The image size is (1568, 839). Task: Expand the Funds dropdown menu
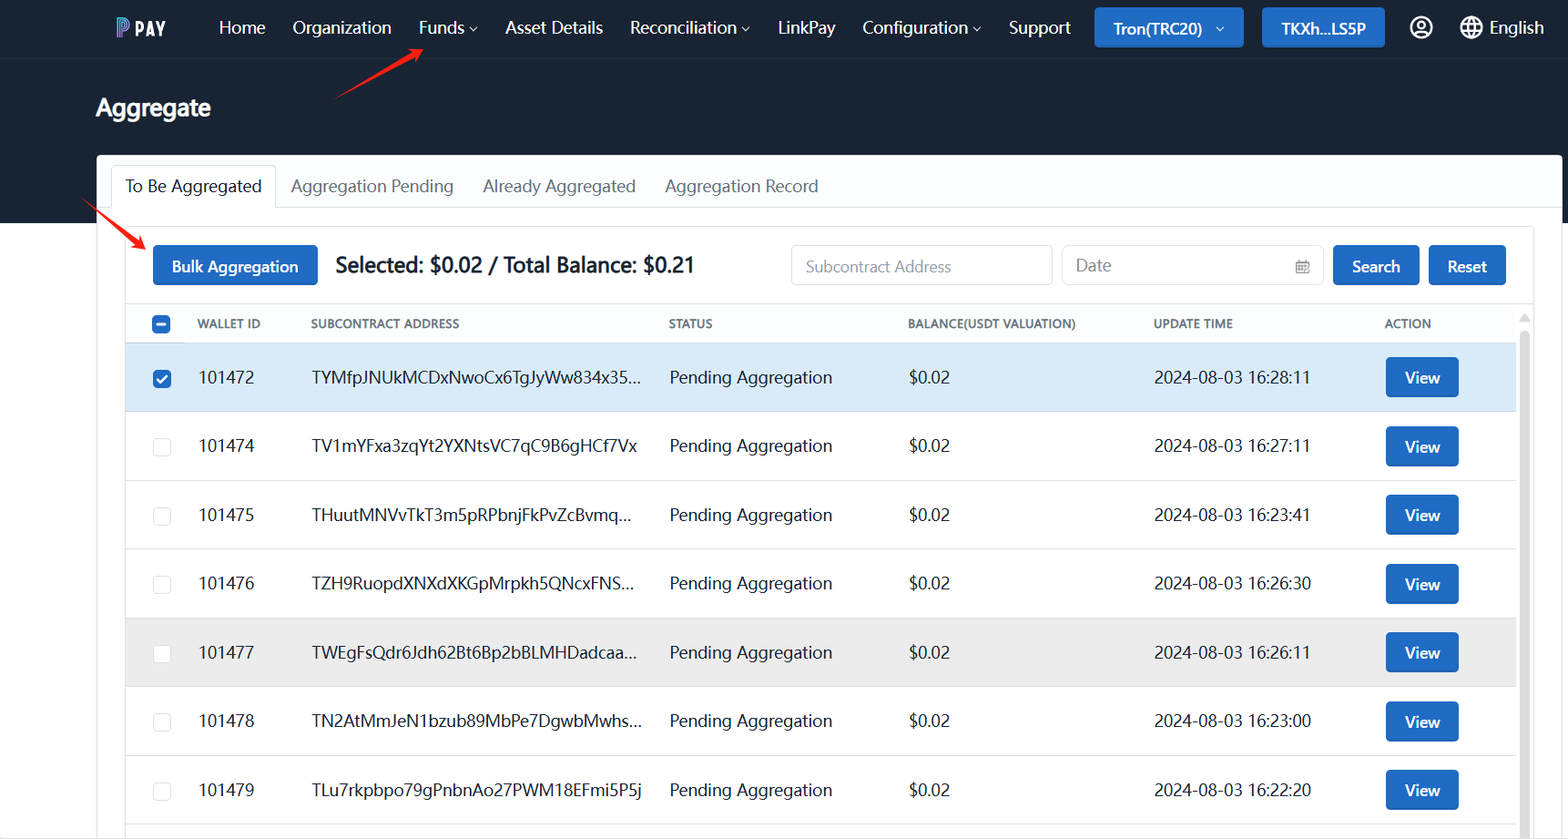coord(448,27)
